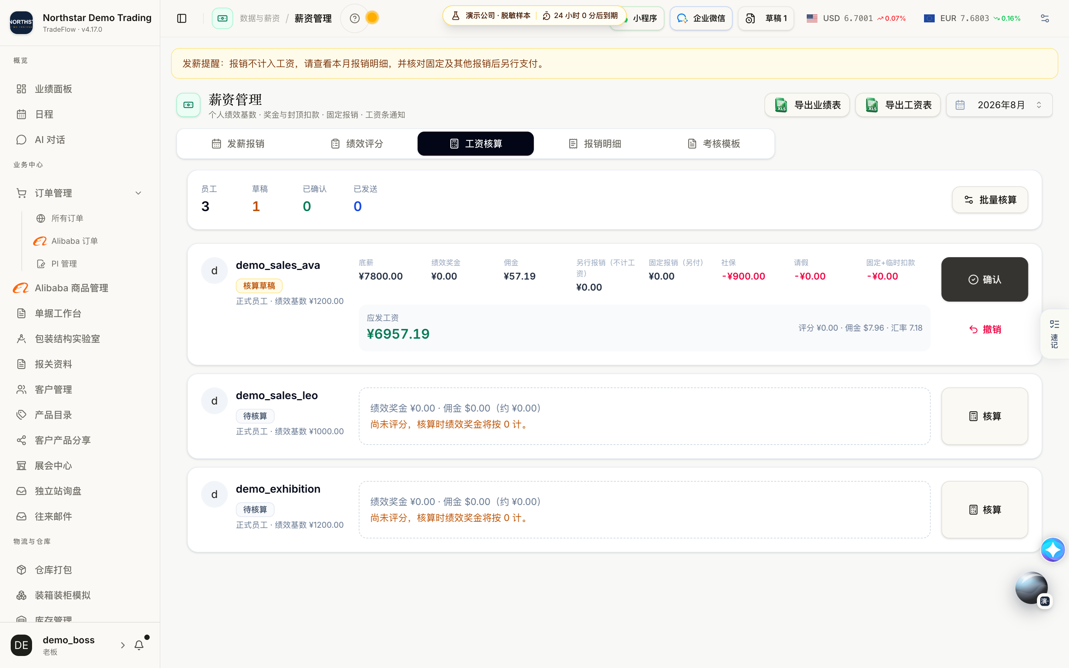Open 报关资料 in sidebar

(80, 364)
